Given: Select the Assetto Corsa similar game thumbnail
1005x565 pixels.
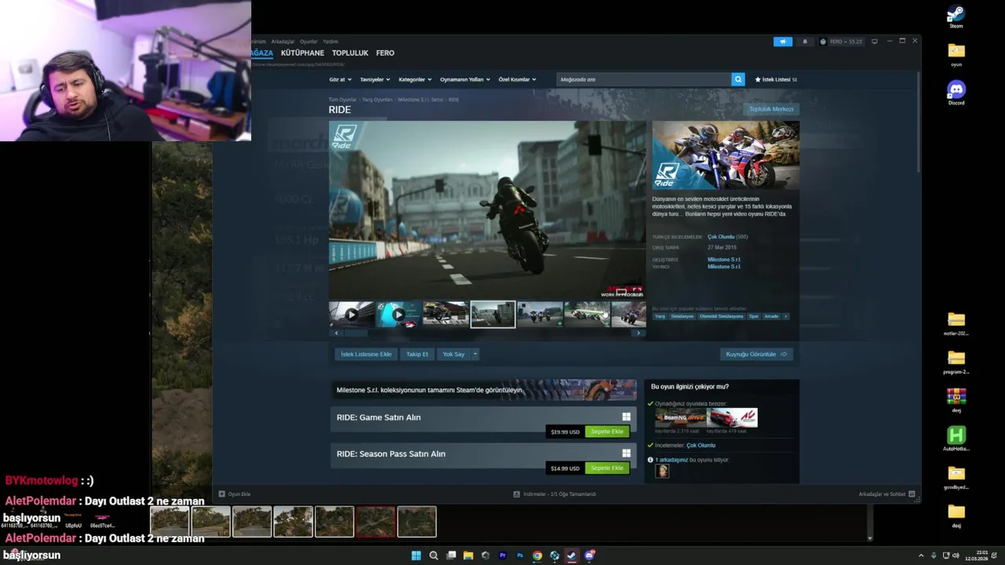Looking at the screenshot, I should [x=732, y=417].
